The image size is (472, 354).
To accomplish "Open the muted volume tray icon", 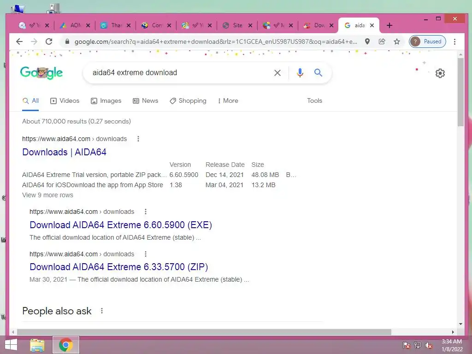I will [x=428, y=345].
